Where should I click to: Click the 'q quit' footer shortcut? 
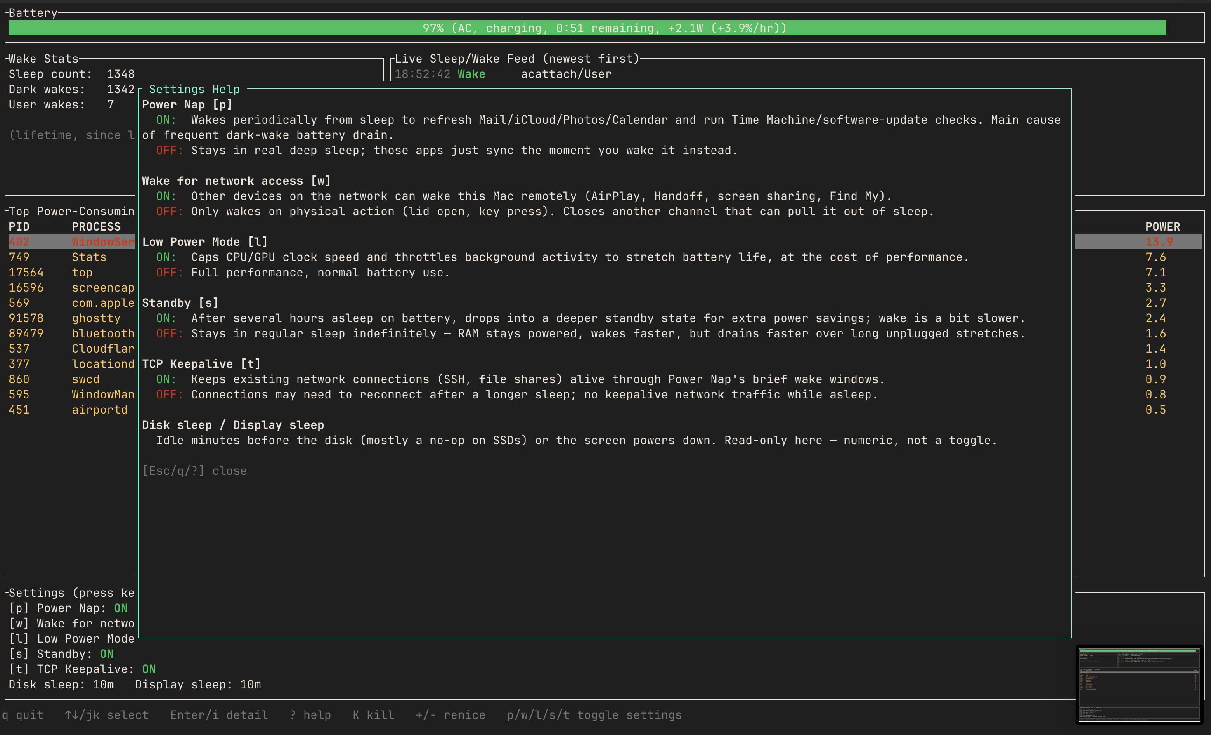(23, 715)
